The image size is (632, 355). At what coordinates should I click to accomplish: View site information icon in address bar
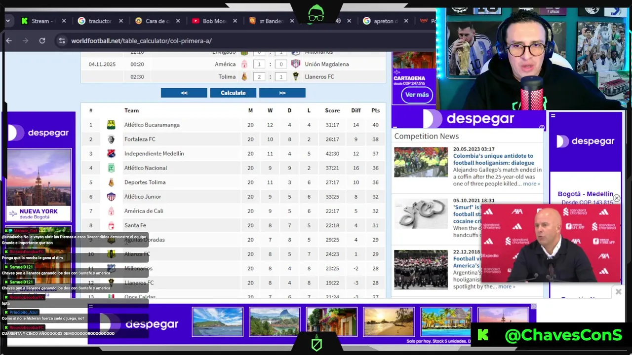coord(62,41)
